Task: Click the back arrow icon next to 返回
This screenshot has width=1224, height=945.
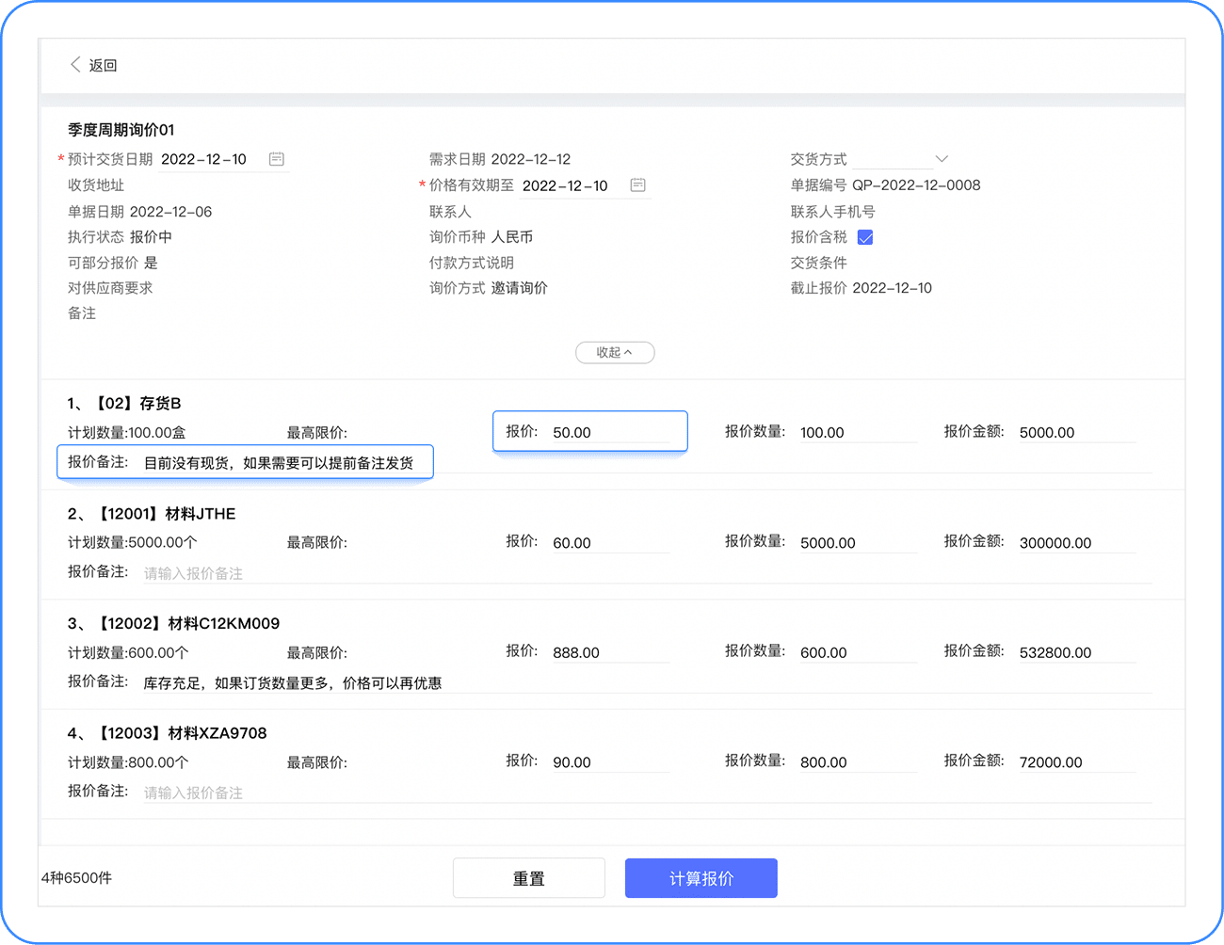Action: [x=75, y=65]
